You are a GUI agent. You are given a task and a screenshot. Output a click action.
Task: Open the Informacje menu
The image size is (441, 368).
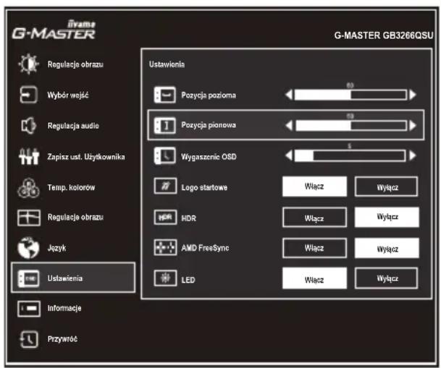click(64, 308)
